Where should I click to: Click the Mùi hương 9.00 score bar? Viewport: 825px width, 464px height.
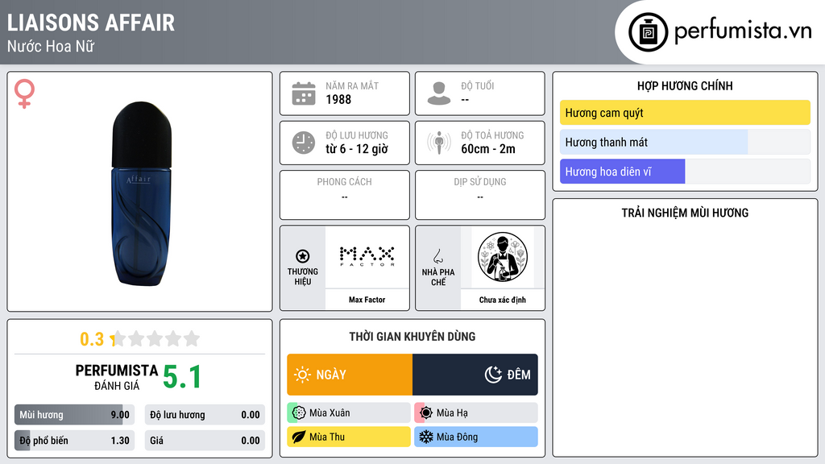pos(74,415)
